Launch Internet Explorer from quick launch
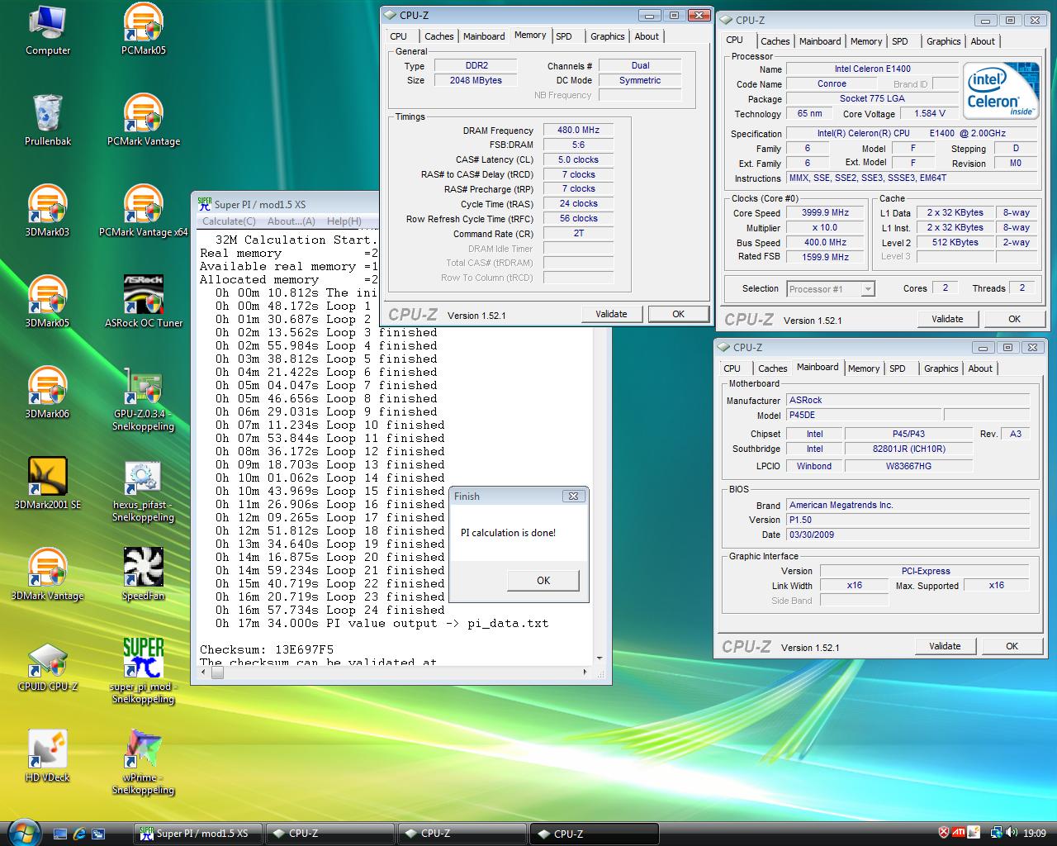This screenshot has width=1057, height=846. point(79,834)
